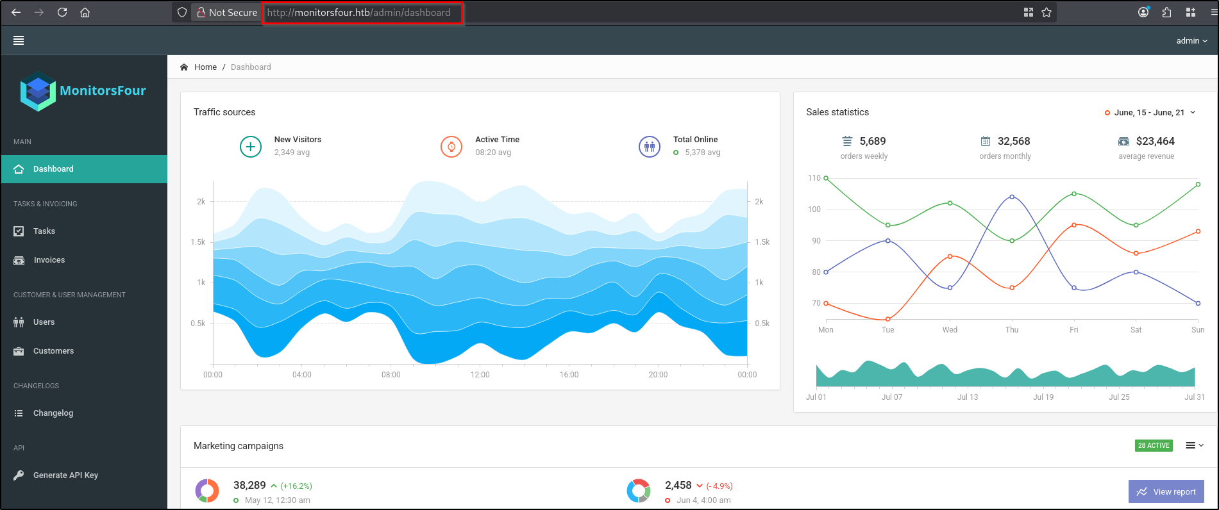1219x510 pixels.
Task: Toggle the sidebar with hamburger icon
Action: (x=19, y=40)
